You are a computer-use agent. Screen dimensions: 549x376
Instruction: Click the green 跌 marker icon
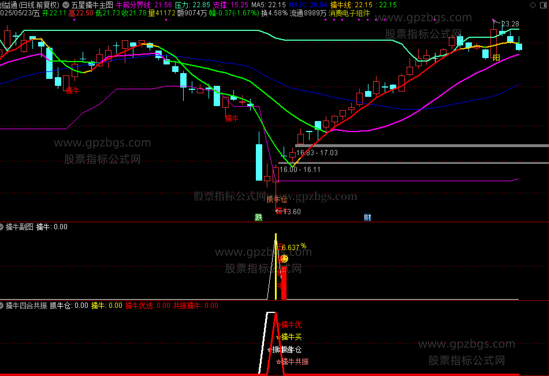tap(258, 217)
